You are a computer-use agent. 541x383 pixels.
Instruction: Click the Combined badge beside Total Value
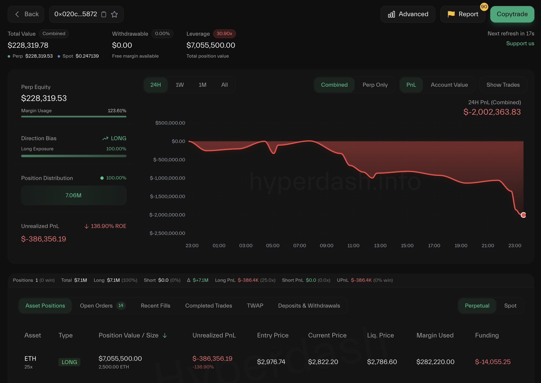[54, 33]
